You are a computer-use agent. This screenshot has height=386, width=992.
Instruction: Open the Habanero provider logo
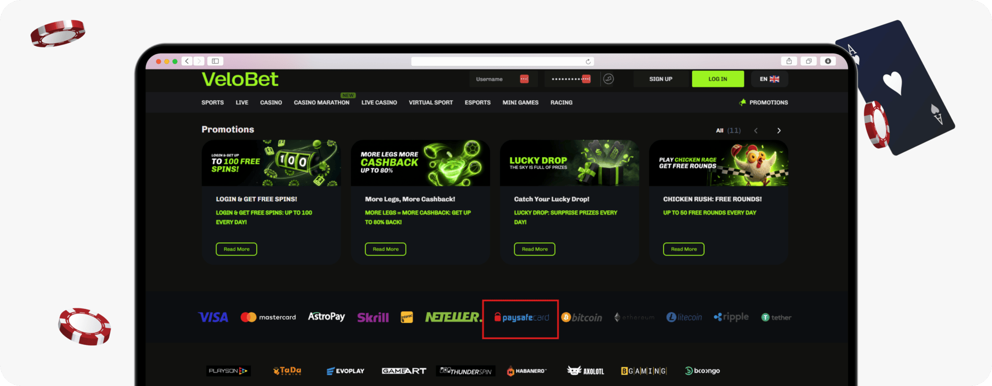coord(527,371)
